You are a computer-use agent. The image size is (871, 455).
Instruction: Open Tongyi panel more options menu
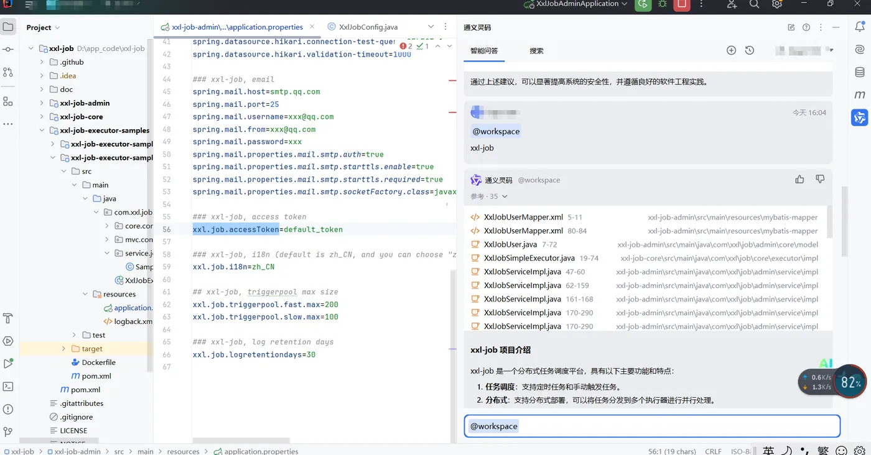[x=821, y=27]
